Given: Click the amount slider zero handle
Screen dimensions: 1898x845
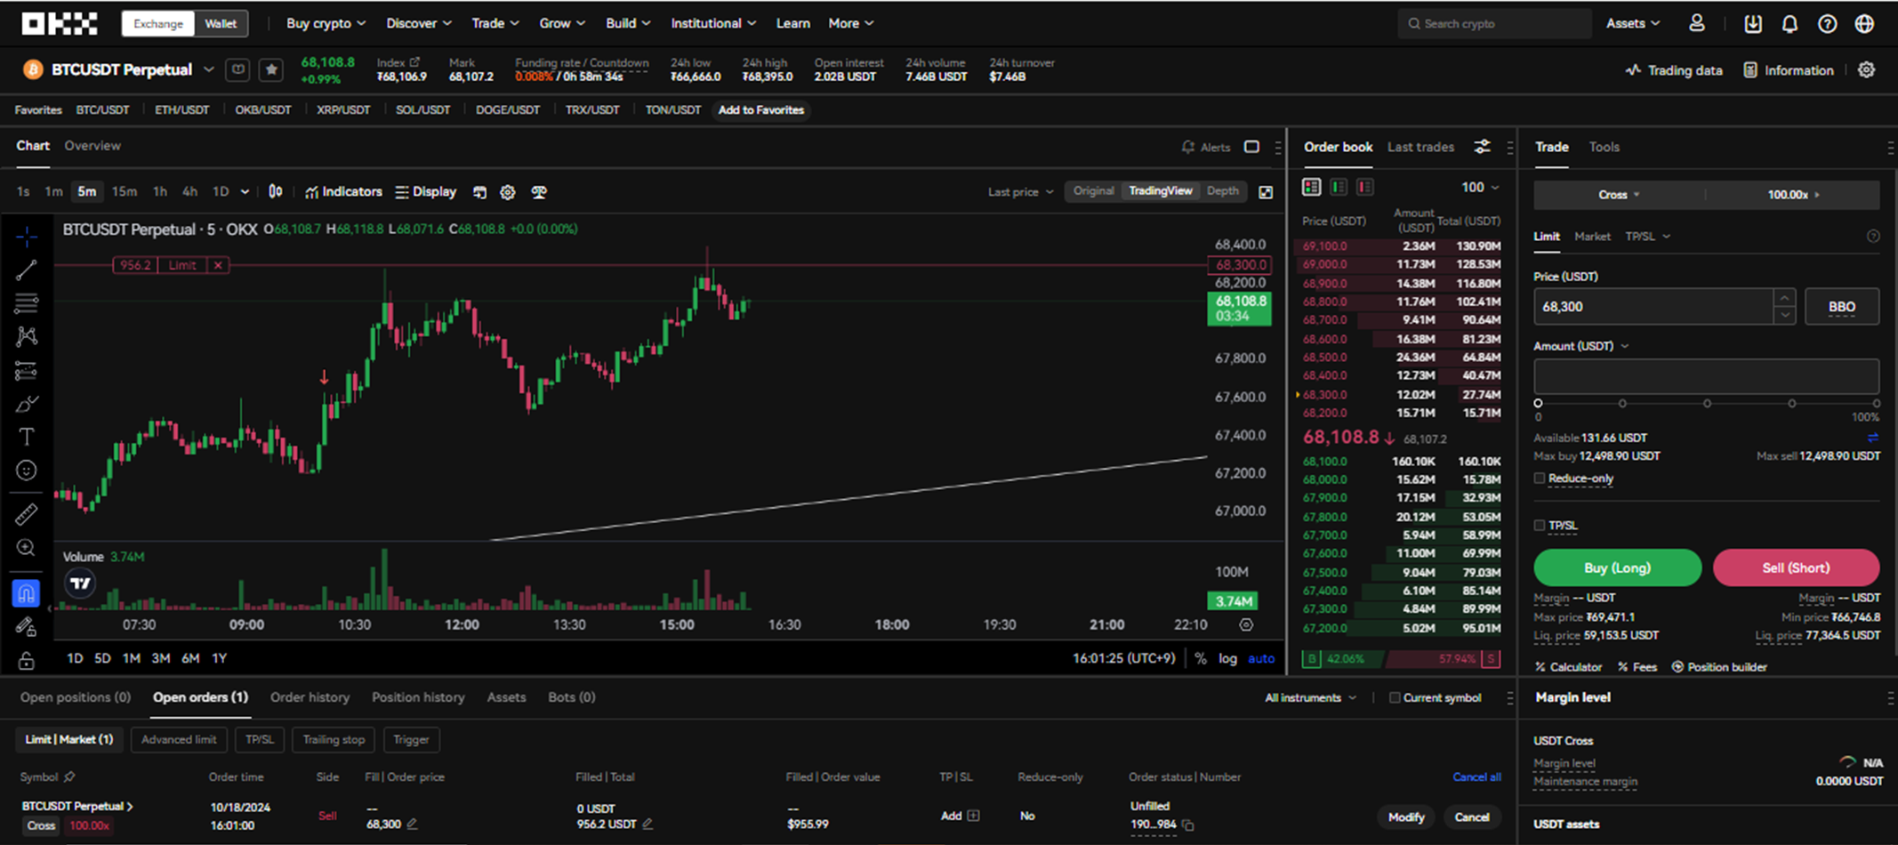Looking at the screenshot, I should [1538, 404].
